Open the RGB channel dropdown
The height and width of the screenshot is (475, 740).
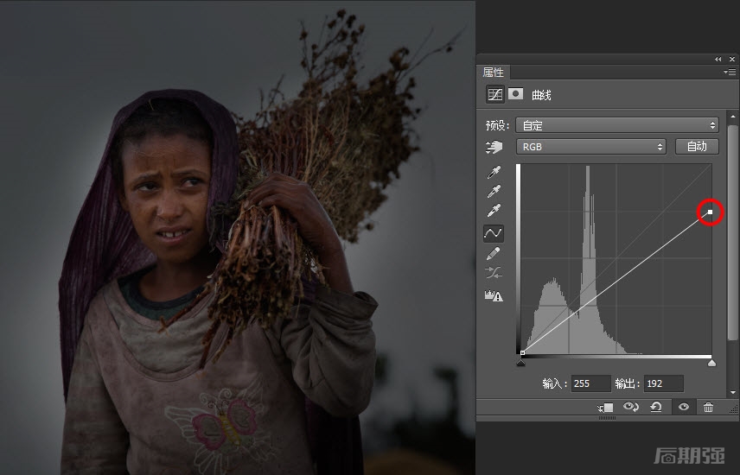pyautogui.click(x=591, y=147)
